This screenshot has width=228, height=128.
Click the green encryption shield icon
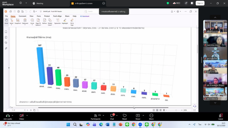tap(168, 3)
